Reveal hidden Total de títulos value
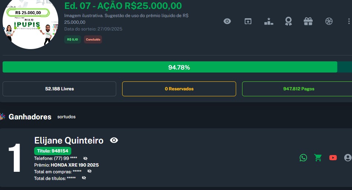Viewport: 352px width, 190px height. point(84,178)
